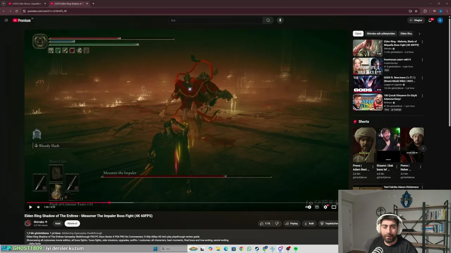Play the video with the play button

click(30, 207)
